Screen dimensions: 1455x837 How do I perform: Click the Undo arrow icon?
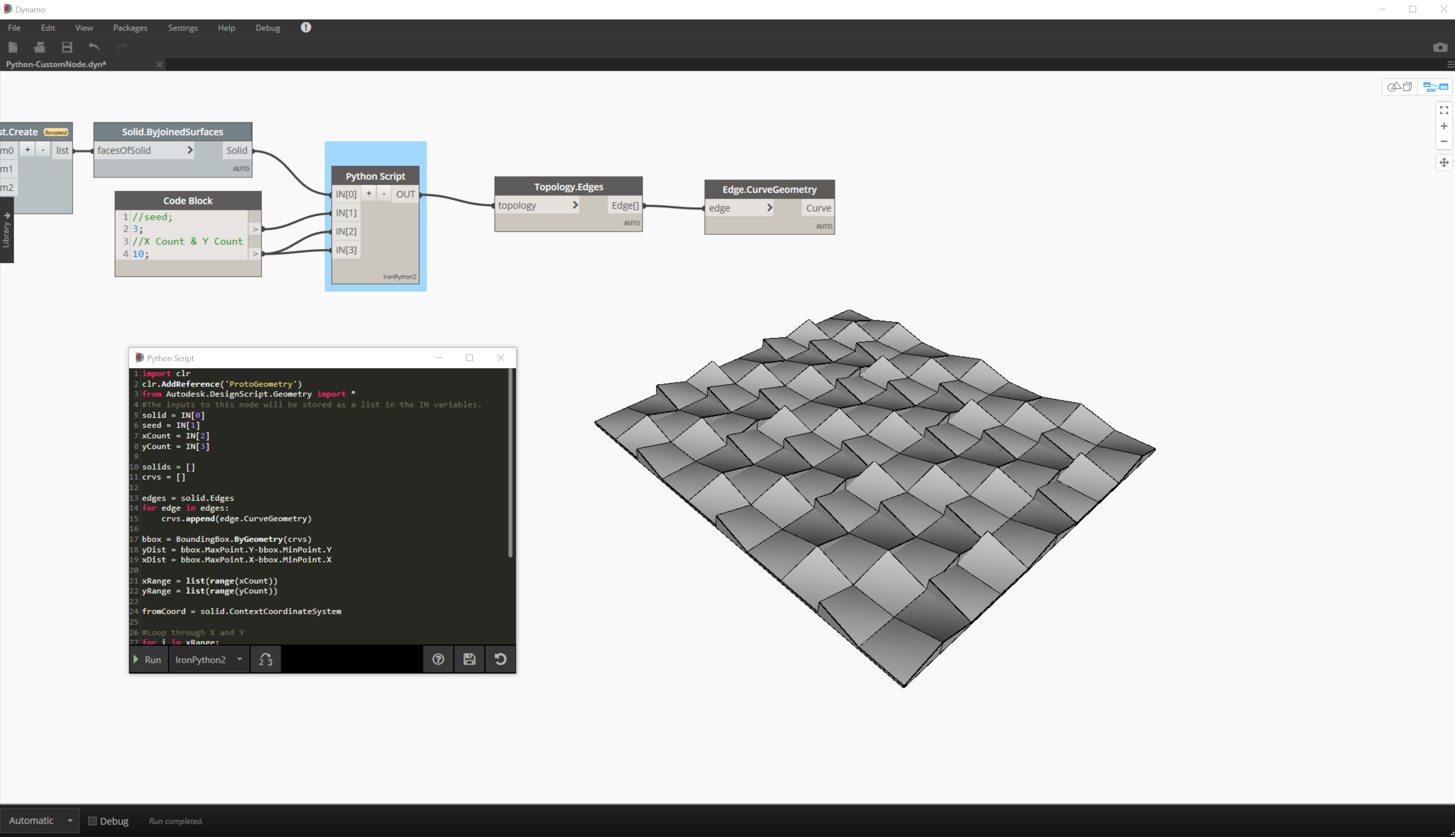[x=95, y=47]
